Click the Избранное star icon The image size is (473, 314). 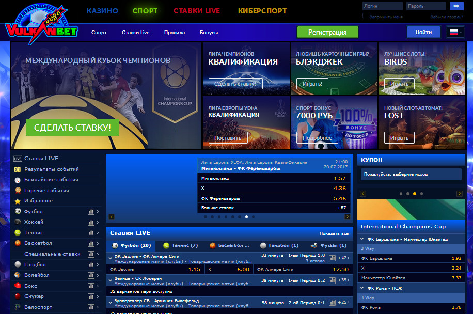pyautogui.click(x=18, y=201)
